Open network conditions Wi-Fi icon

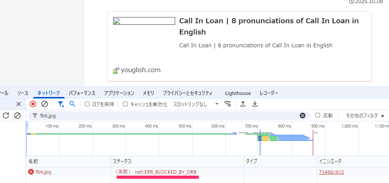[x=228, y=104]
